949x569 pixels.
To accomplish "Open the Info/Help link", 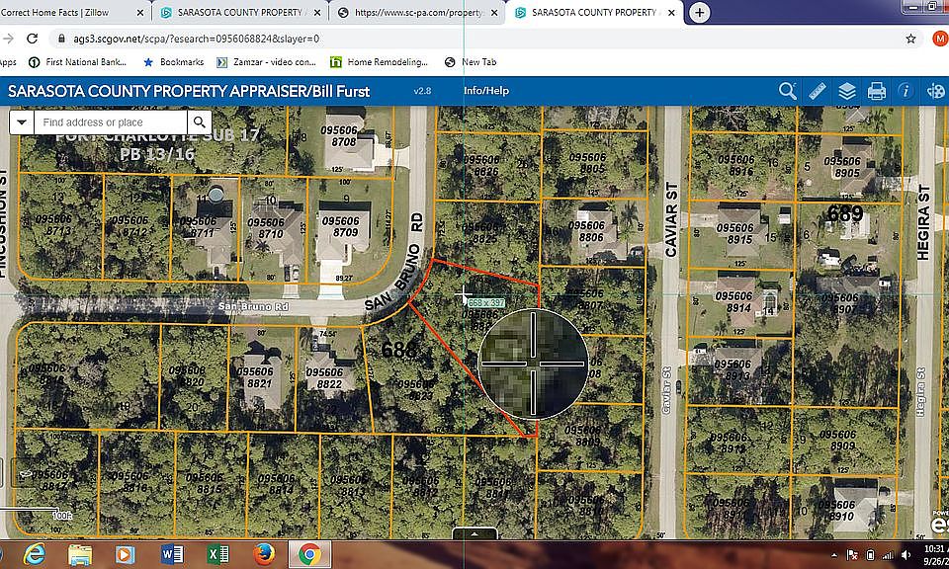I will (x=485, y=91).
